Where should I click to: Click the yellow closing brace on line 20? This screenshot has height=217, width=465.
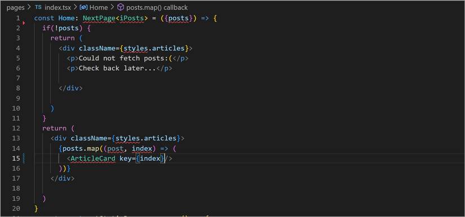point(36,209)
